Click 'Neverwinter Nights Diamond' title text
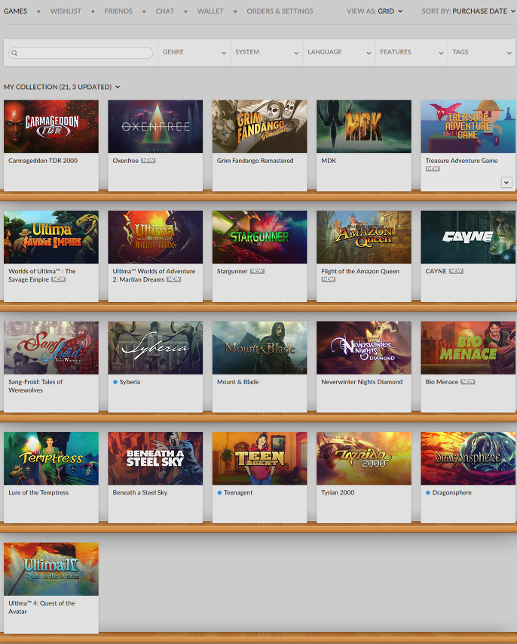The width and height of the screenshot is (517, 644). pyautogui.click(x=362, y=382)
